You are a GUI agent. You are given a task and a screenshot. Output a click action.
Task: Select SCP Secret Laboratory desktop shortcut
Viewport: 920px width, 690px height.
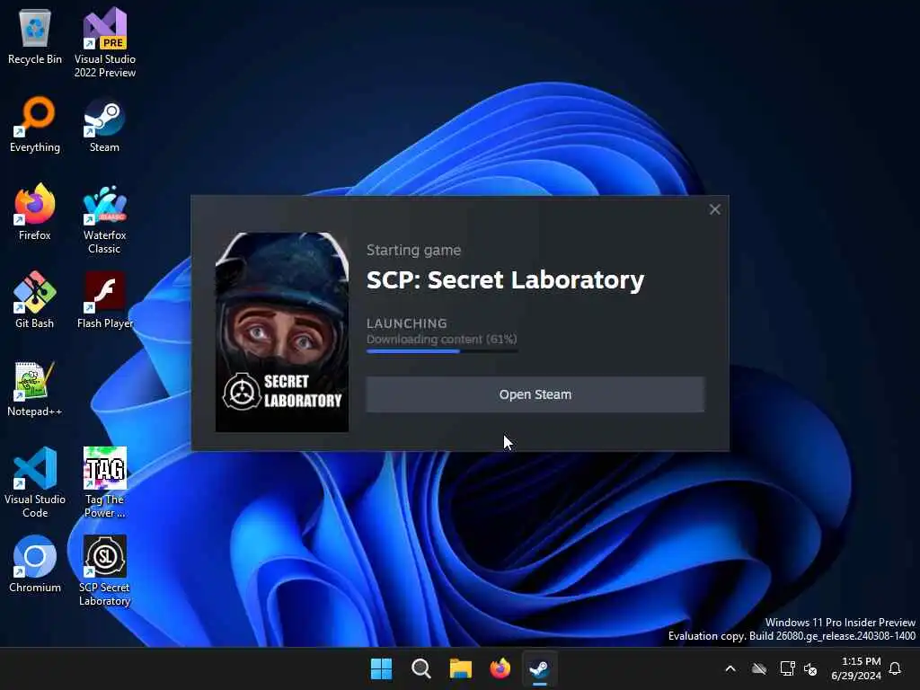[x=104, y=571]
